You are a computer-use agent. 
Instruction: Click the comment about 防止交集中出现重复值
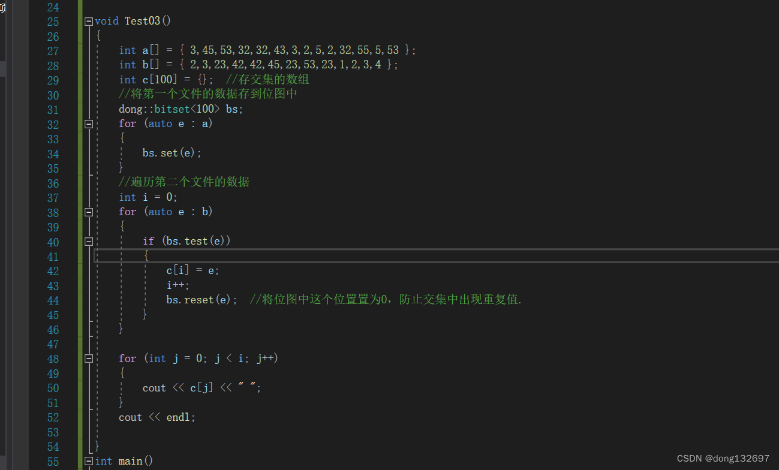(386, 300)
